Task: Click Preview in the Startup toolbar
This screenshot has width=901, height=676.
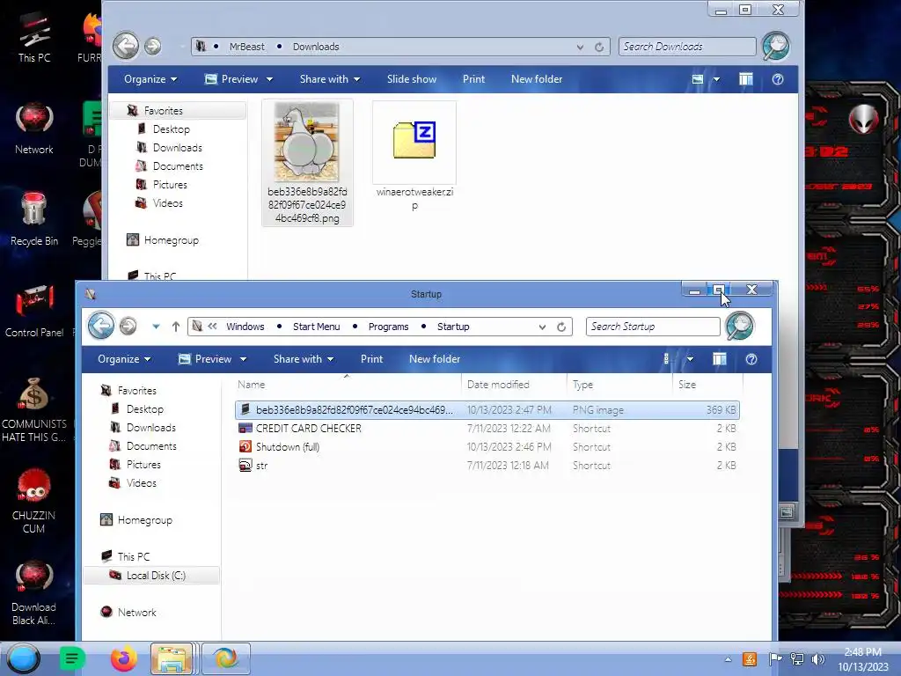Action: click(x=205, y=359)
